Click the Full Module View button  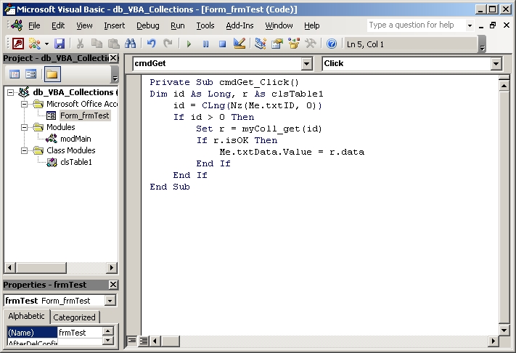point(144,341)
